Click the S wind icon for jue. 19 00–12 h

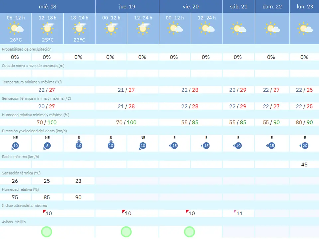[111, 145]
